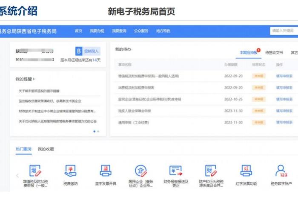
Task: Click the 我的待办 heading
Action: point(123,49)
